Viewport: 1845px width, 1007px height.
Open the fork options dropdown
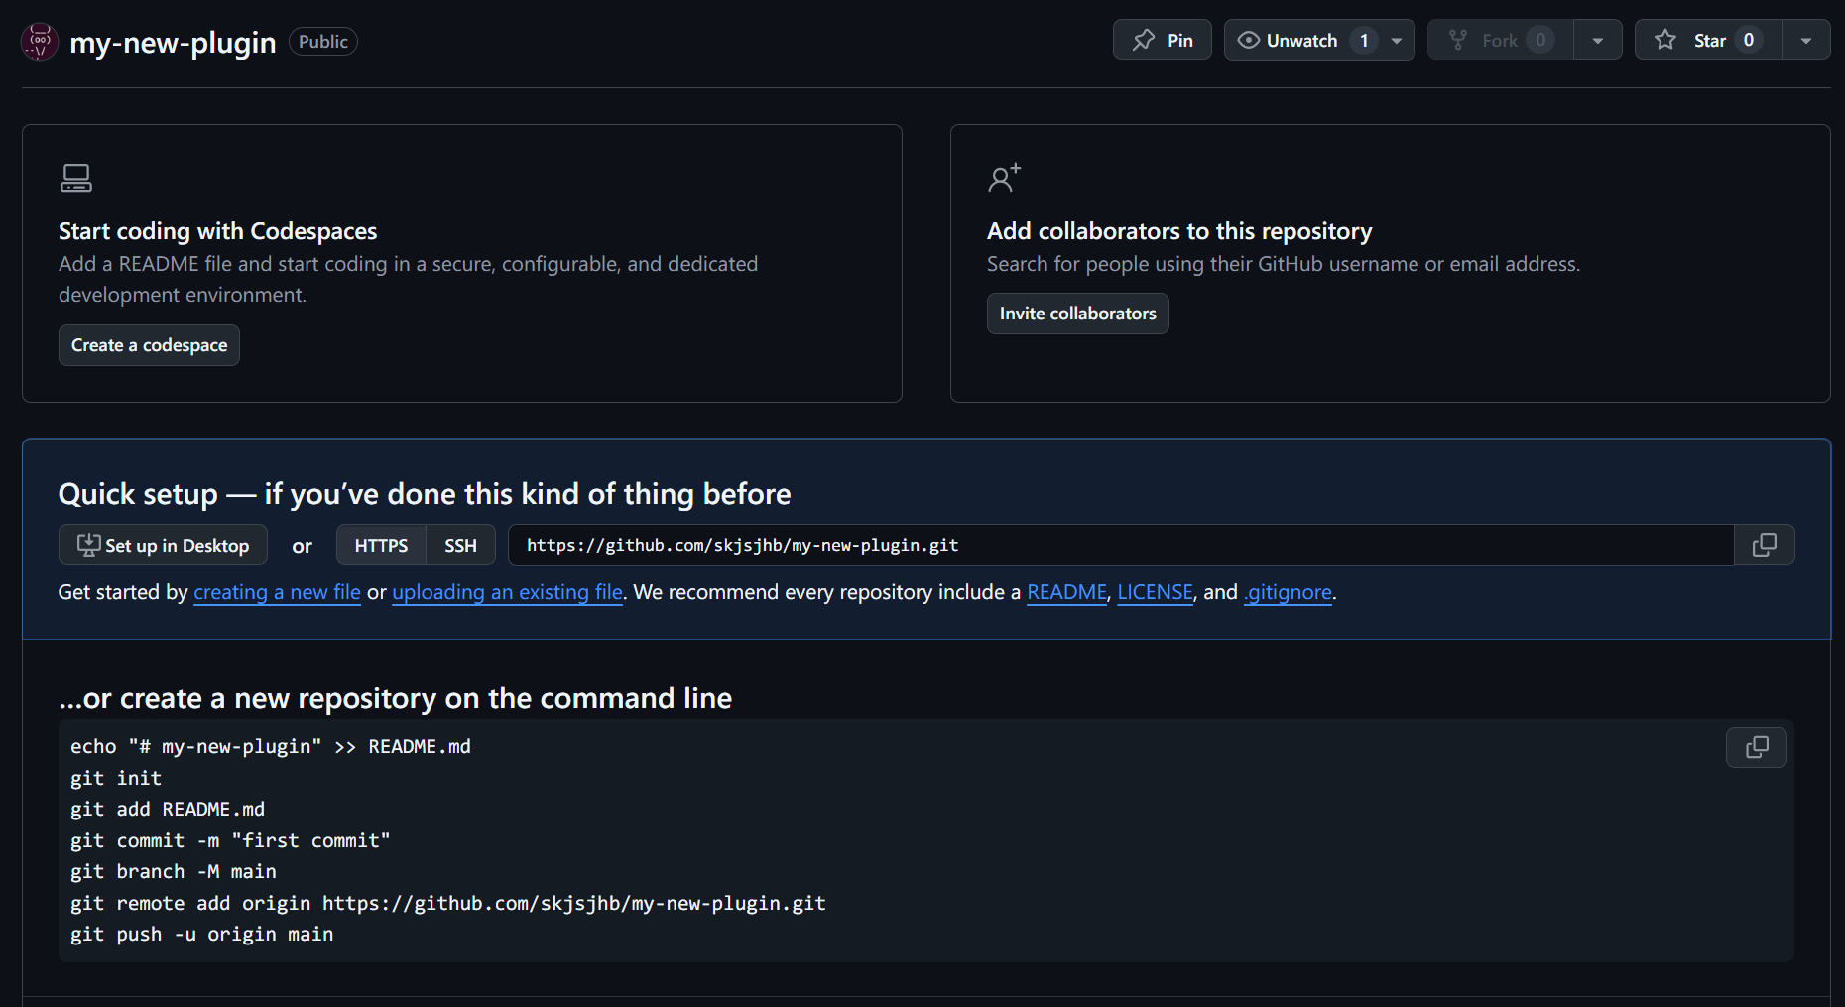coord(1597,40)
